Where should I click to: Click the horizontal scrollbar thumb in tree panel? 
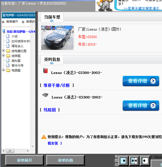10,151
